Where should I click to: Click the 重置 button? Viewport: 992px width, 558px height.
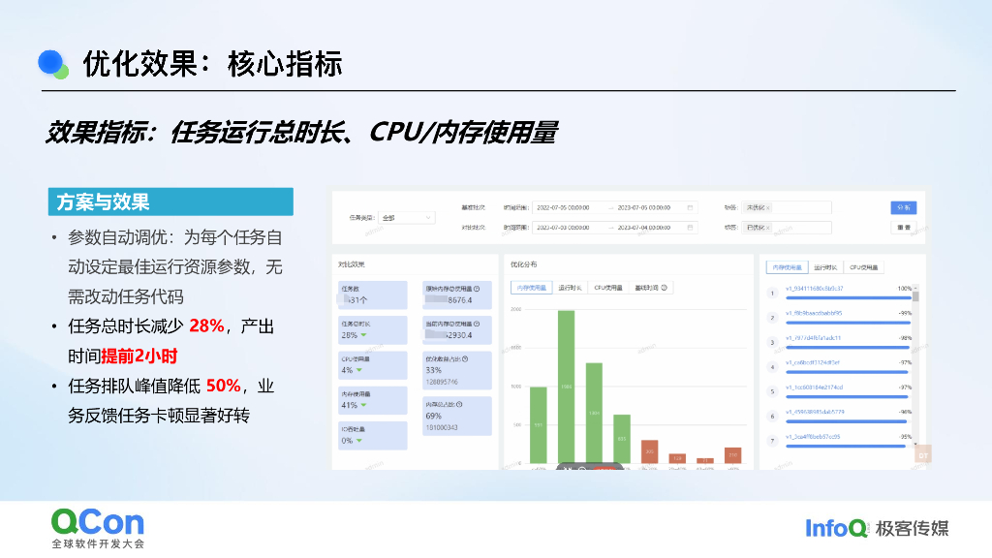pos(904,230)
